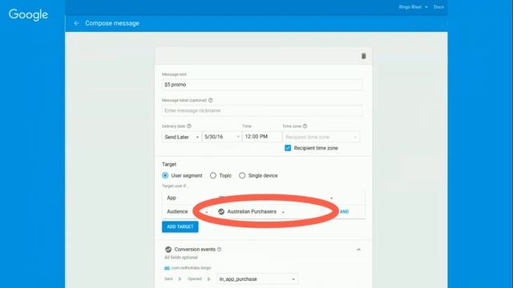Open help icon next to Time zone
This screenshot has height=288, width=513.
tap(305, 126)
